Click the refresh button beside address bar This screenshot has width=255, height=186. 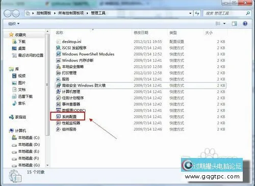[x=197, y=13]
